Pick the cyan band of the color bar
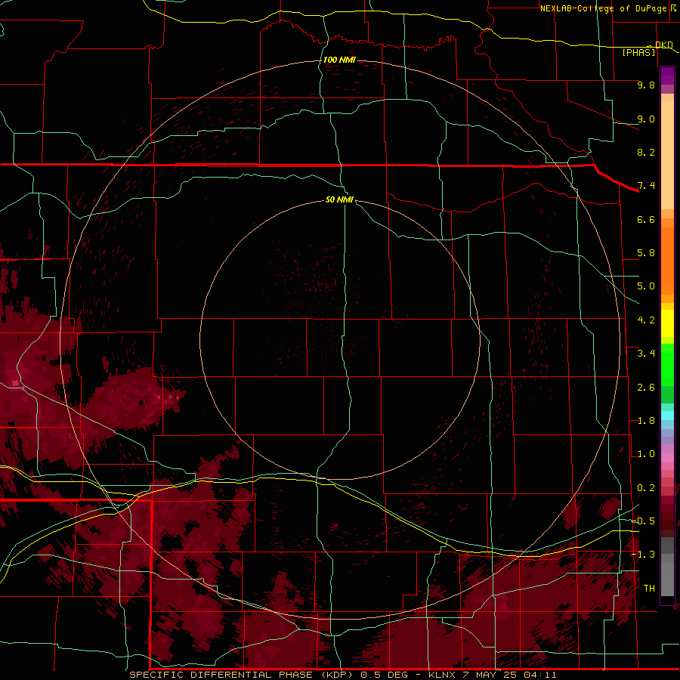 pos(667,416)
